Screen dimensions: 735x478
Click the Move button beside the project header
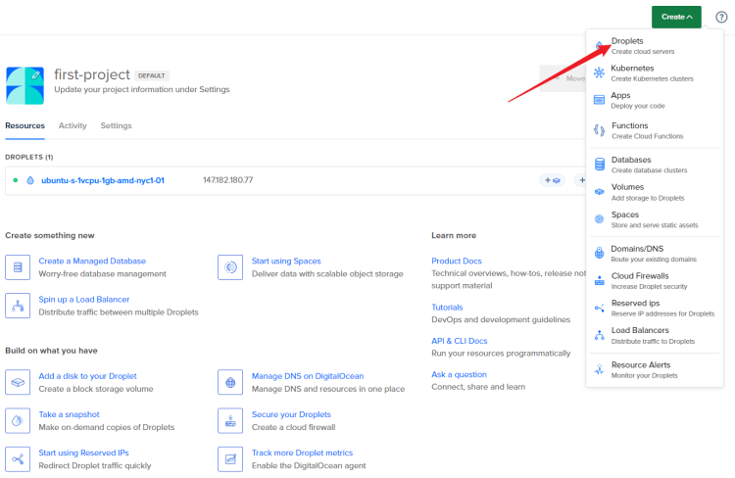pos(563,78)
